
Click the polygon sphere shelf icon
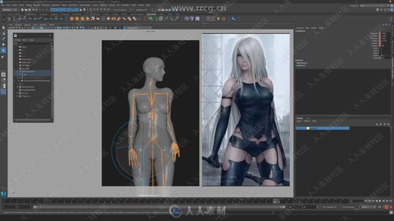pyautogui.click(x=71, y=18)
